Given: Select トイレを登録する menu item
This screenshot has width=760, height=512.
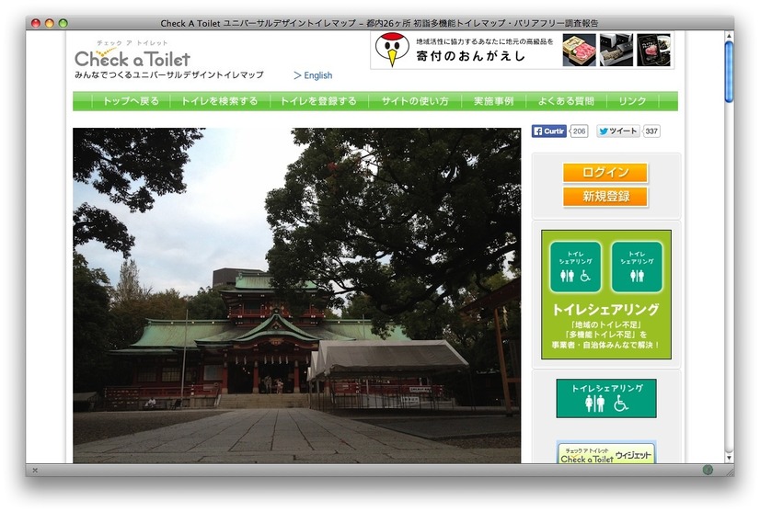Looking at the screenshot, I should [x=318, y=101].
